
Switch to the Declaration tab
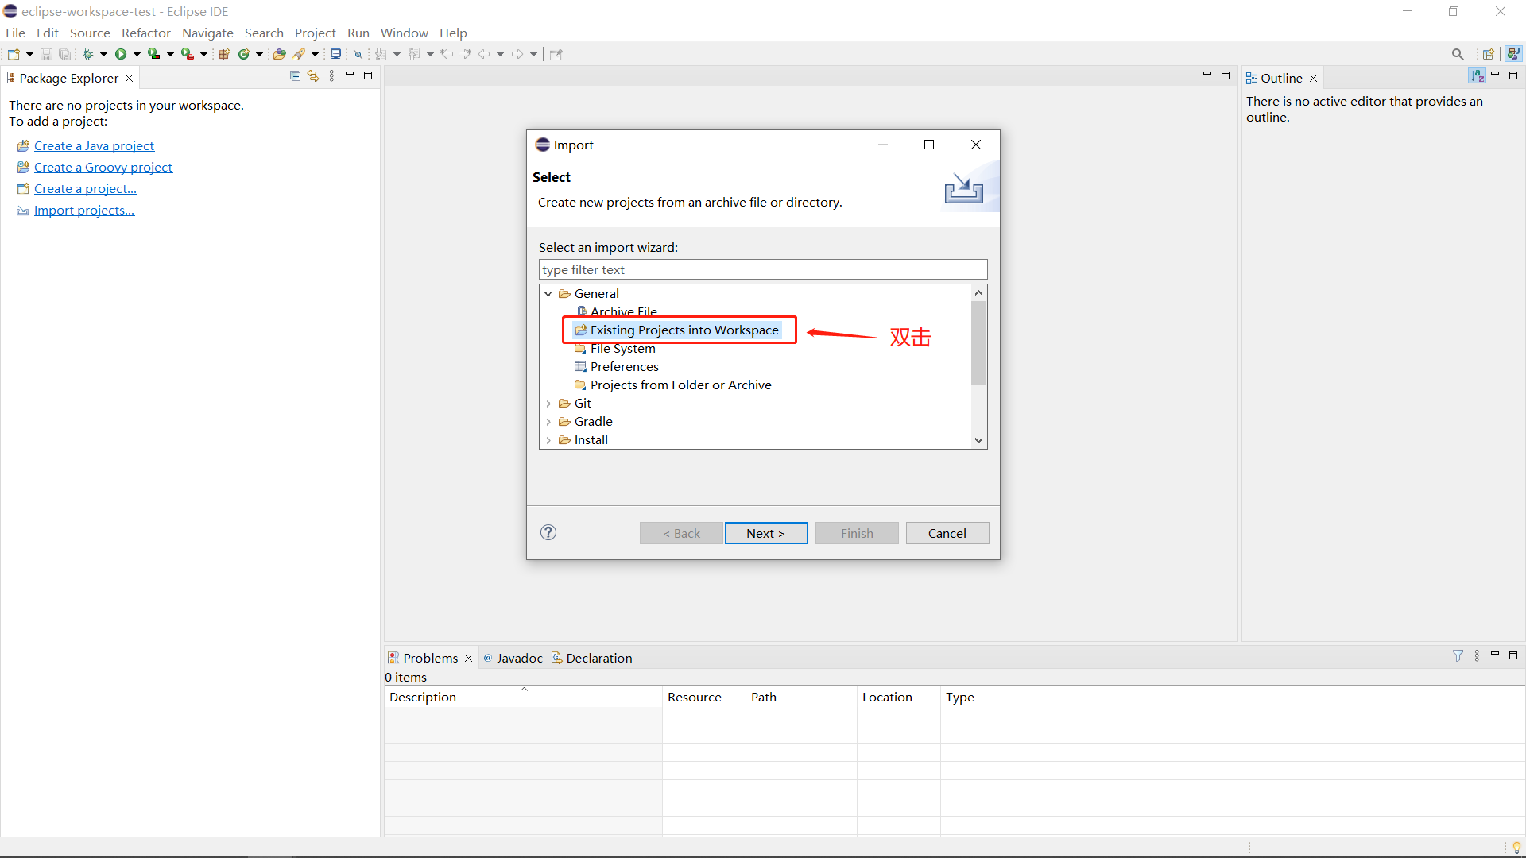(592, 658)
